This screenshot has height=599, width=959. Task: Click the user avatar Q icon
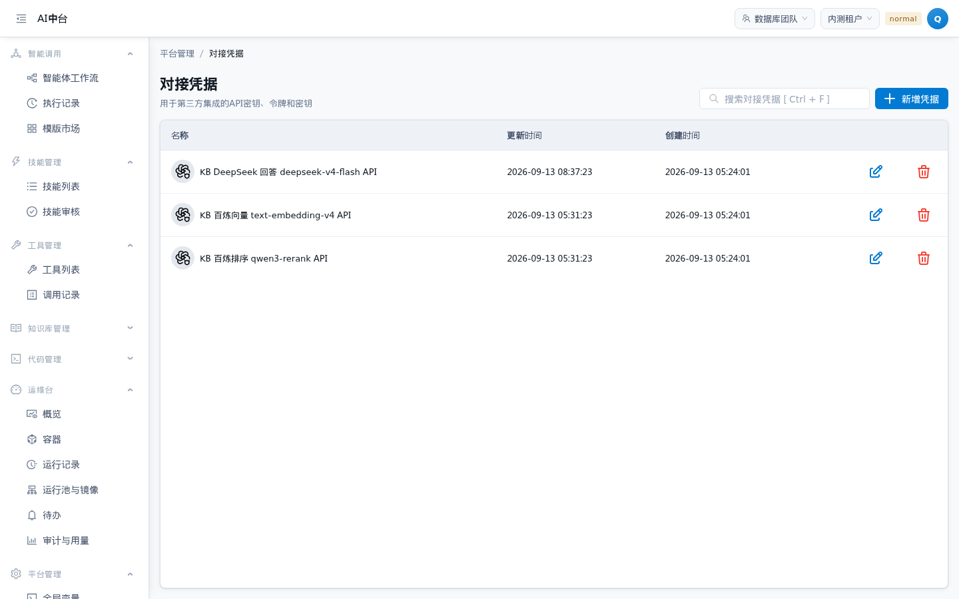pos(938,19)
